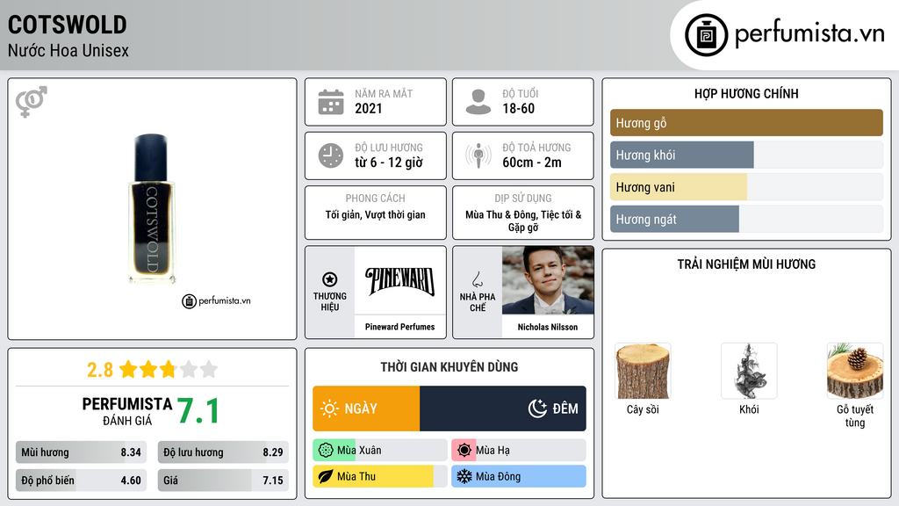Click the spring flower icon for Mùa Xuân
The width and height of the screenshot is (899, 506).
coord(326,451)
